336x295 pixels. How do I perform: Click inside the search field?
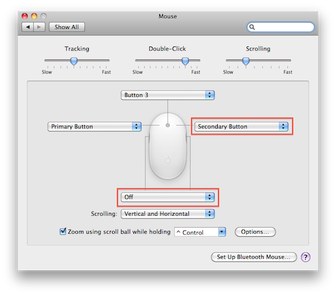coord(281,27)
